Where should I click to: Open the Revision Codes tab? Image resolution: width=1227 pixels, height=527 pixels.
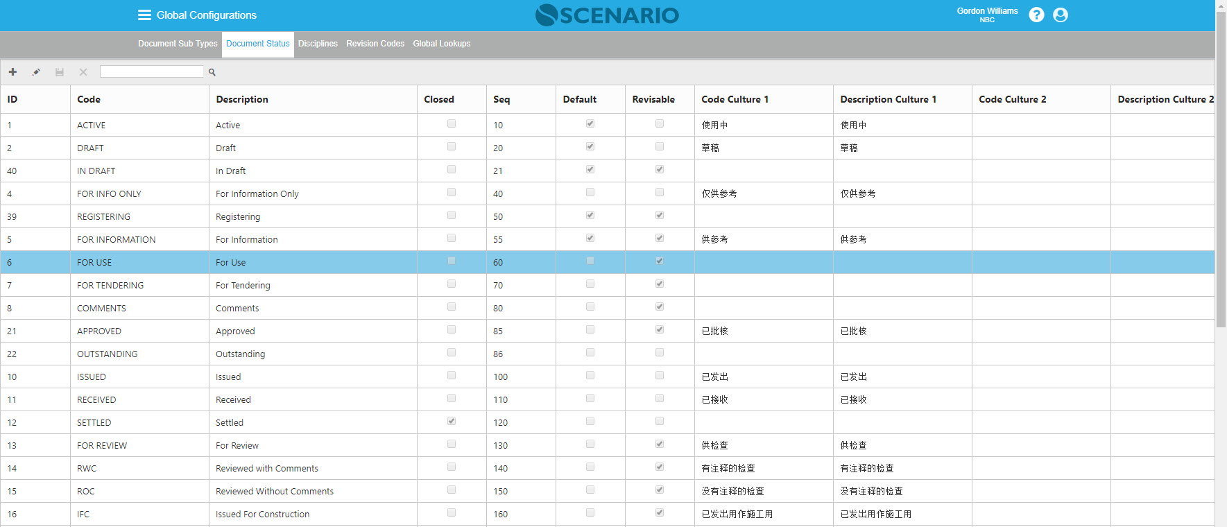coord(375,44)
